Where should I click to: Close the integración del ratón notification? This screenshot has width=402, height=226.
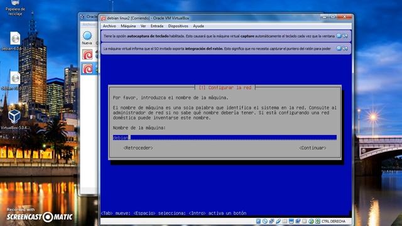pos(339,48)
